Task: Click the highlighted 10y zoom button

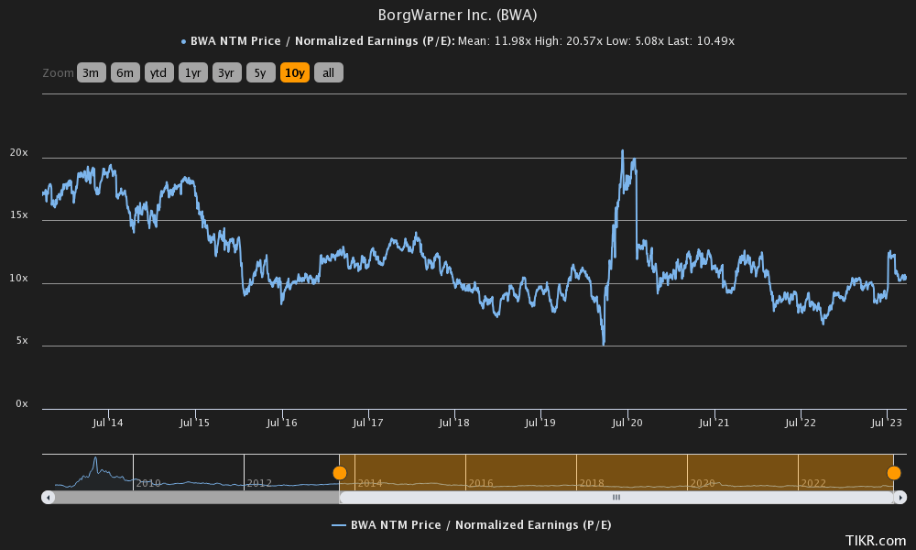Action: (x=294, y=73)
